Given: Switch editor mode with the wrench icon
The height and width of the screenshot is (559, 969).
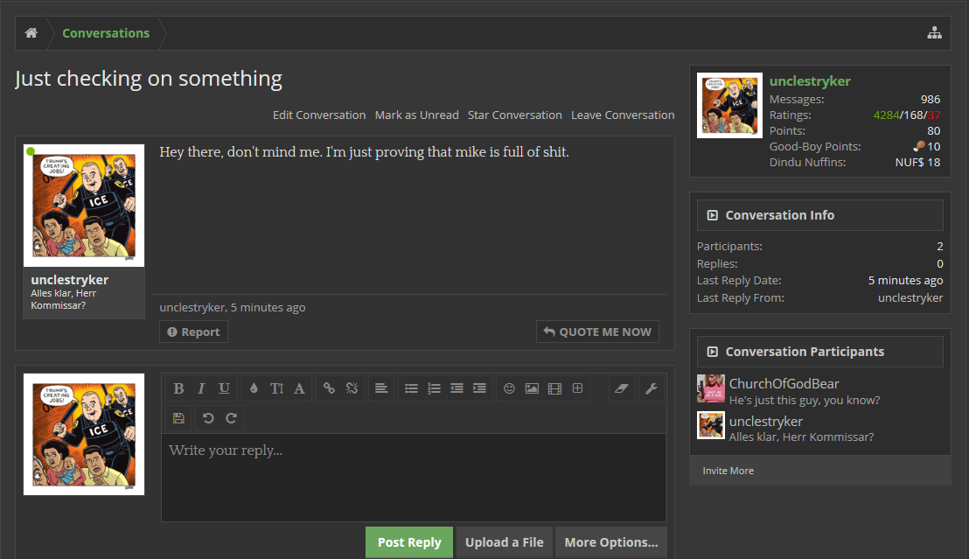Looking at the screenshot, I should 651,388.
